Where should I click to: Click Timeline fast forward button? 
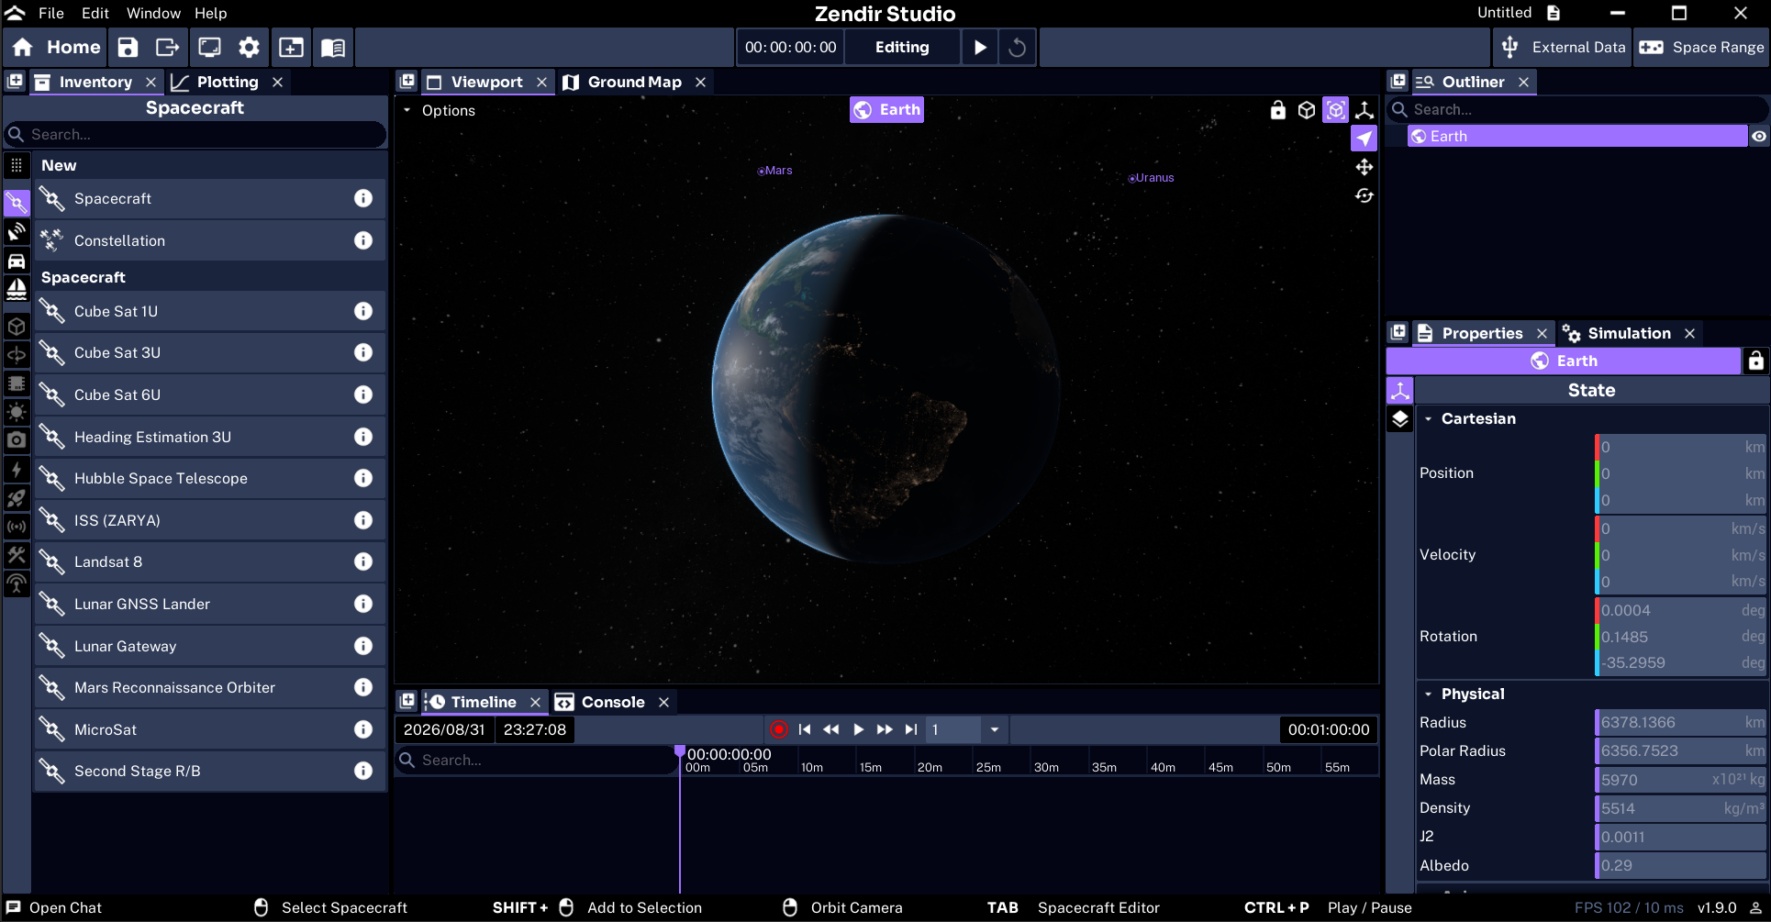pos(885,729)
